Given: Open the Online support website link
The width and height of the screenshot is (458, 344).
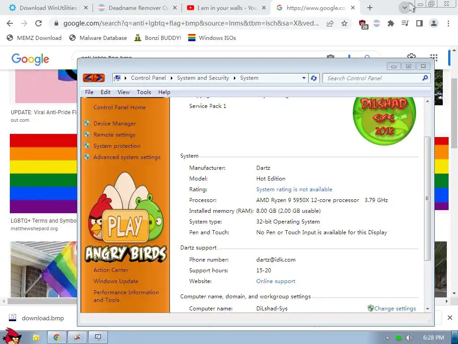Looking at the screenshot, I should pyautogui.click(x=276, y=281).
